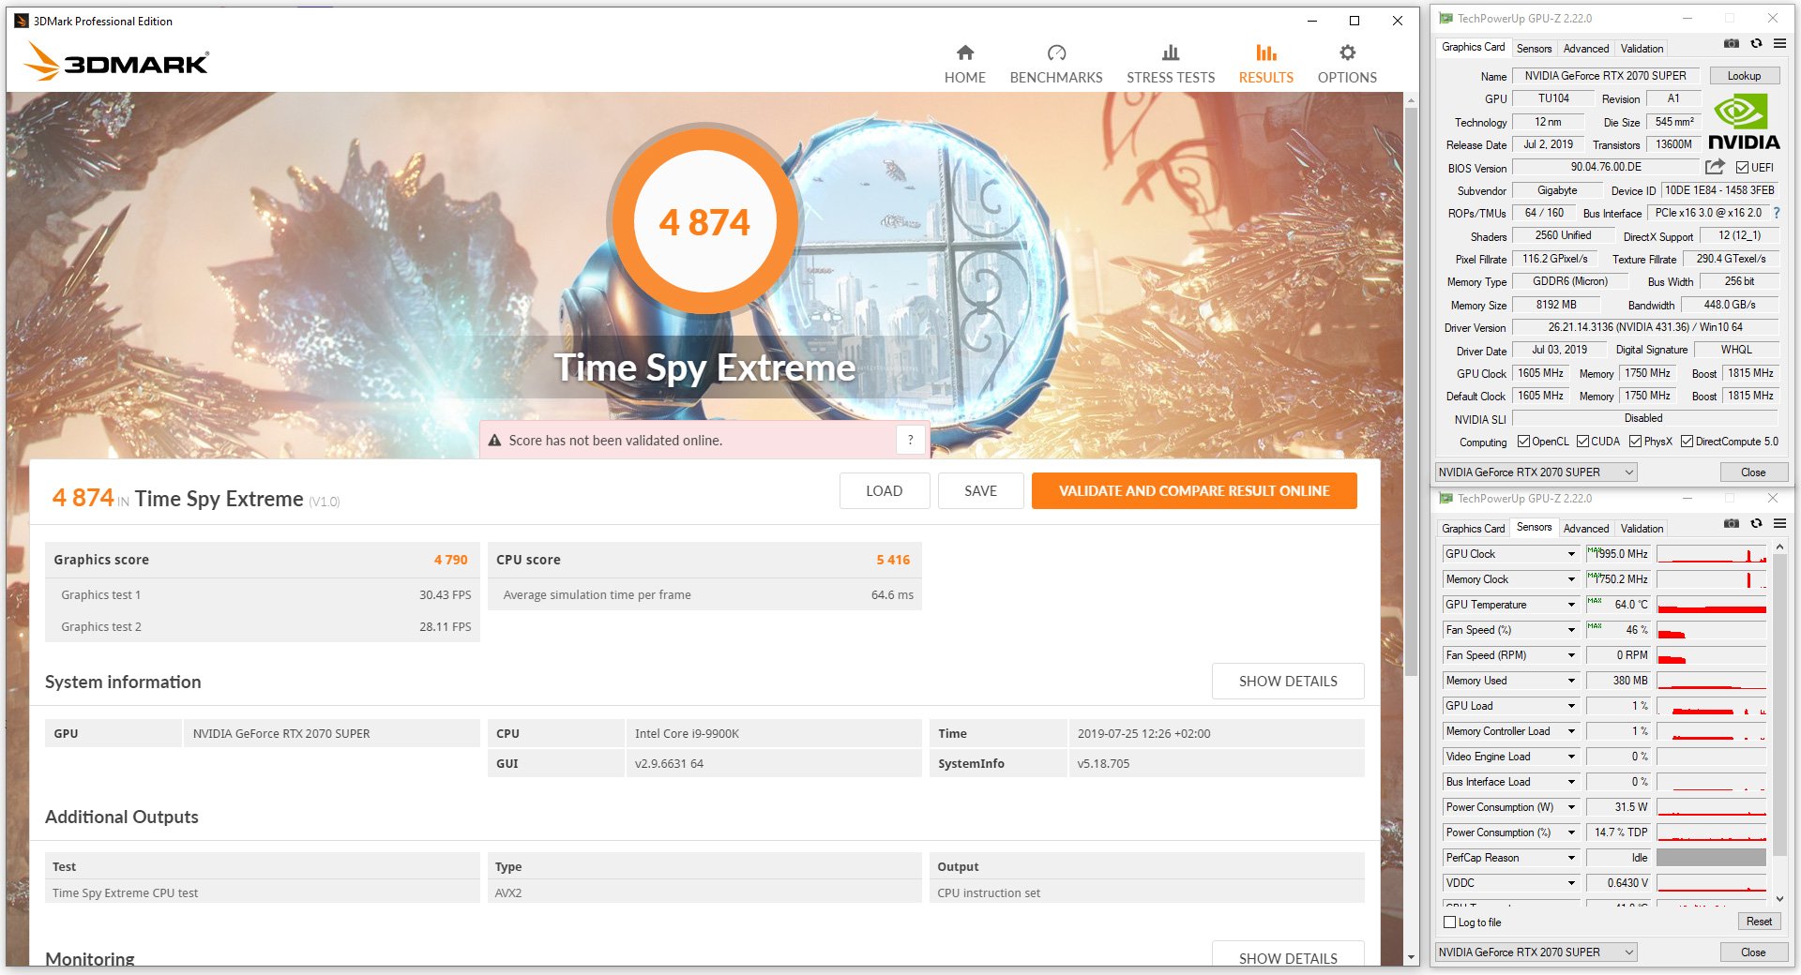Screen dimensions: 1801x975
Task: Open Power Consumption (W) sensor dropdown
Action: point(1571,807)
